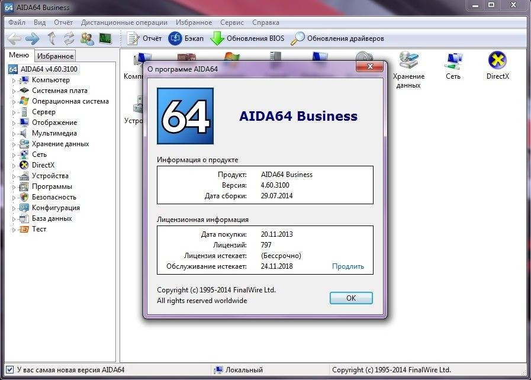Switch to the Избранное sidebar tab
This screenshot has width=531, height=380.
click(55, 56)
